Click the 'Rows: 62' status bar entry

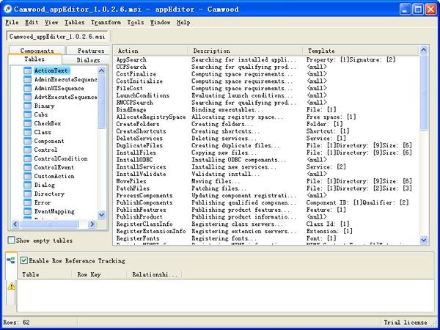(x=16, y=323)
